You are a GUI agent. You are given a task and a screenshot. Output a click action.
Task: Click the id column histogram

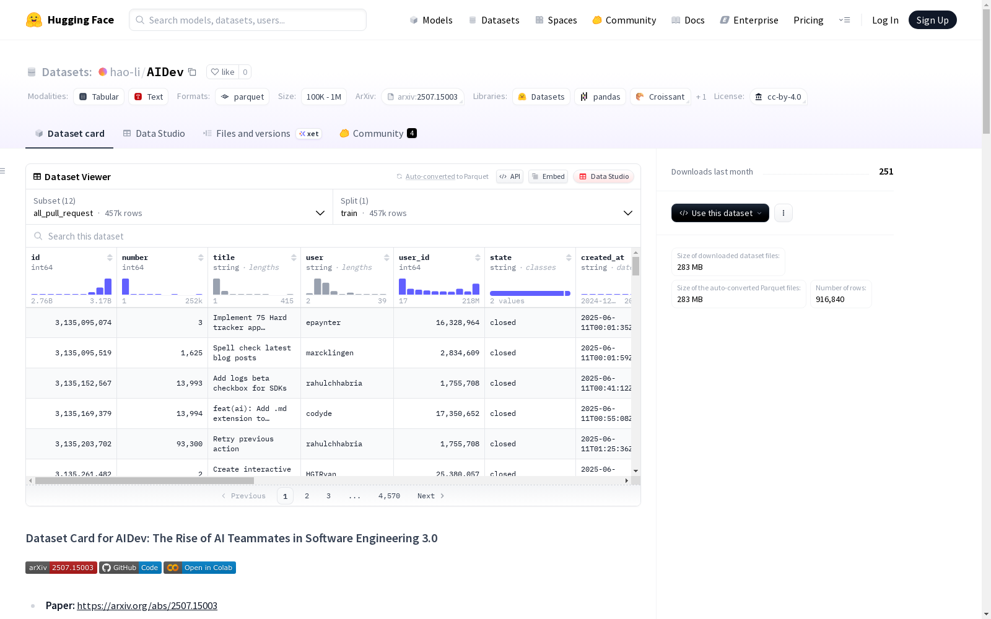(x=71, y=286)
